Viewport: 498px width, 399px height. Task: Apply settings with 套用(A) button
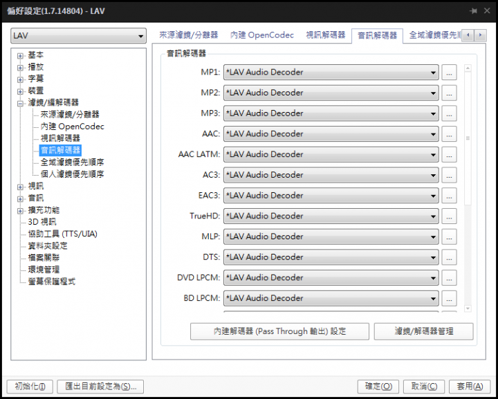click(470, 387)
